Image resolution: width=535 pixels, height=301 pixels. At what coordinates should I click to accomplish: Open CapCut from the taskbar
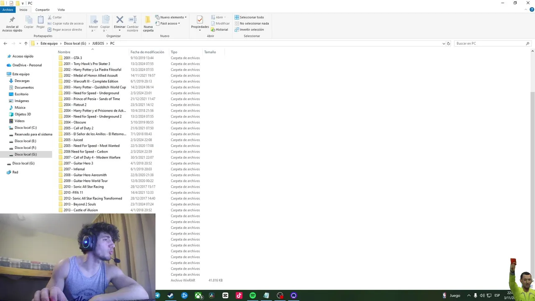coord(225,296)
